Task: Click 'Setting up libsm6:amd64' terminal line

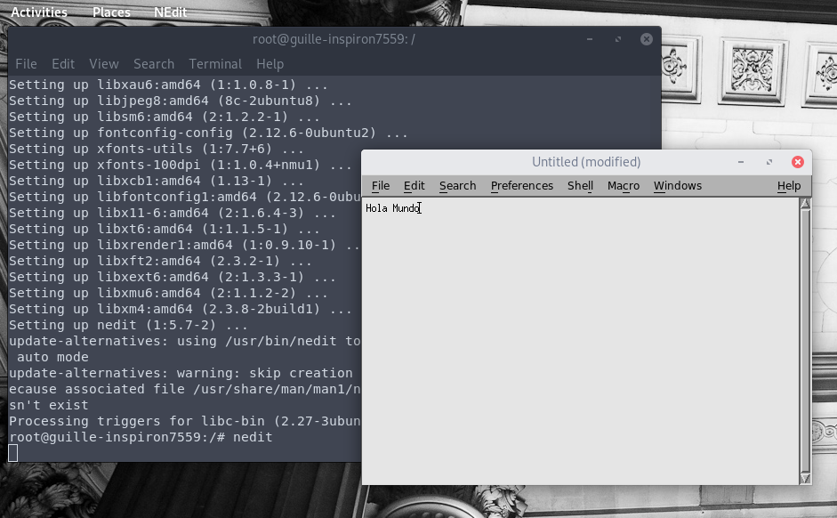Action: pos(164,117)
